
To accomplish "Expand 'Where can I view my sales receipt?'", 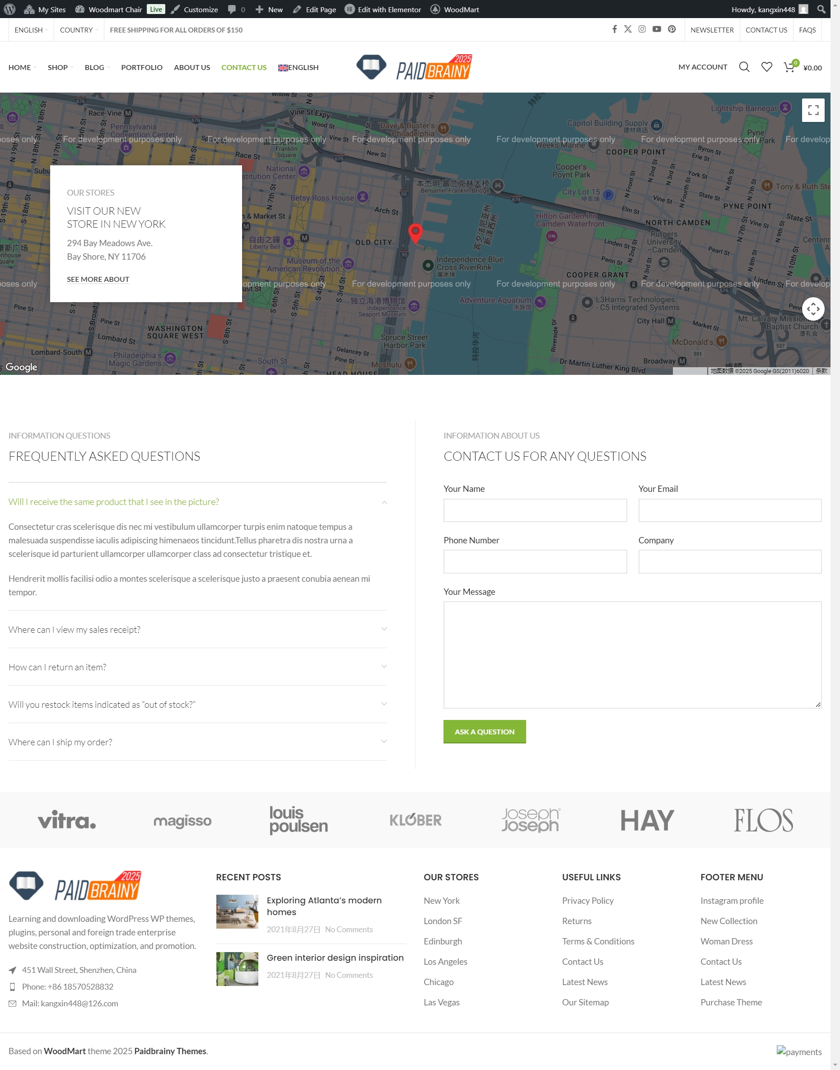I will 197,630.
